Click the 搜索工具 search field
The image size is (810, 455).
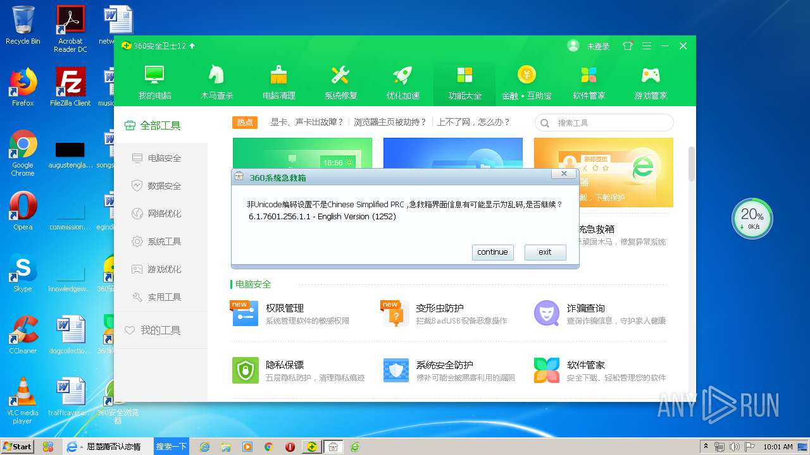604,123
